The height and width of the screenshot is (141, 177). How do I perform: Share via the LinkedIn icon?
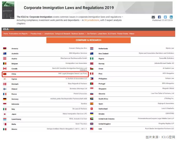pyautogui.click(x=171, y=17)
